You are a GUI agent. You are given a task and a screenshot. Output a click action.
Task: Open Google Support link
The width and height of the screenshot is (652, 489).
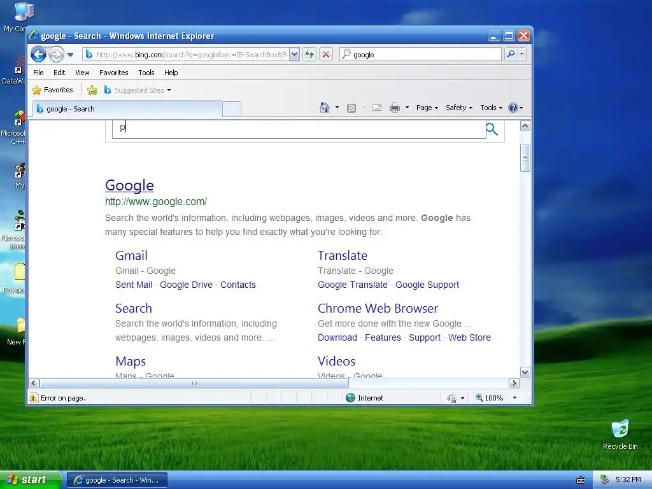[427, 285]
